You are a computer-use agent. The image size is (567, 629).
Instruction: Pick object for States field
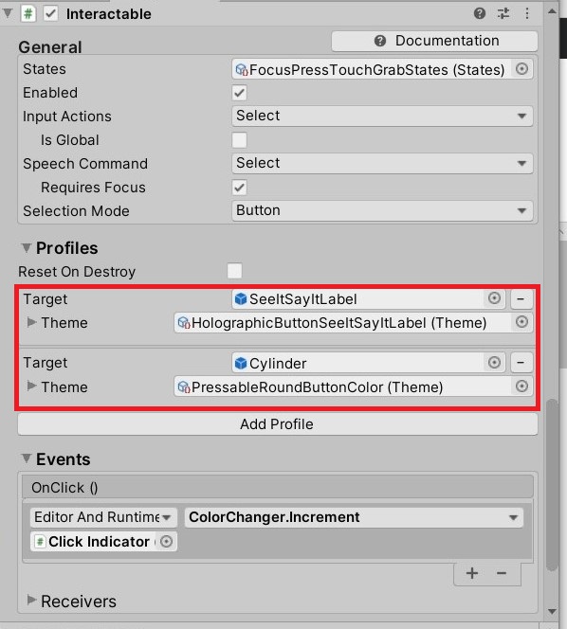(521, 69)
